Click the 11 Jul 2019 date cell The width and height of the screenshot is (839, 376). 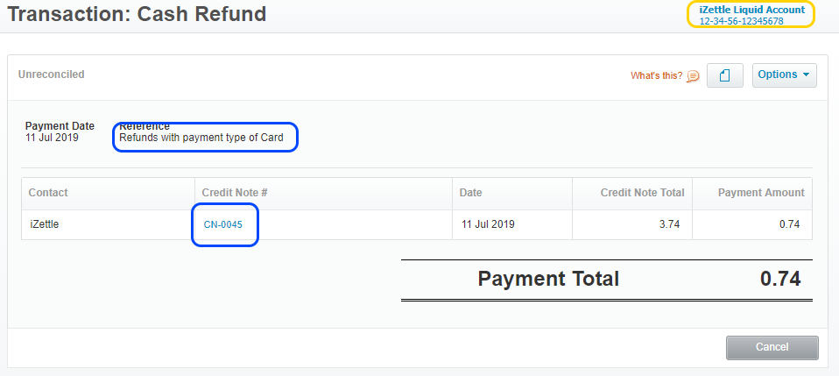pos(488,224)
